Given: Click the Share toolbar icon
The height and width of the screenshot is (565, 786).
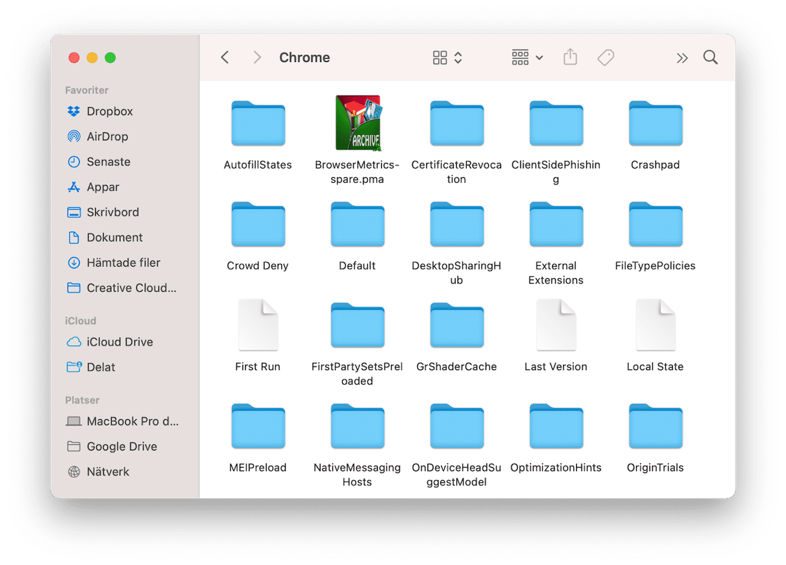Looking at the screenshot, I should point(570,57).
